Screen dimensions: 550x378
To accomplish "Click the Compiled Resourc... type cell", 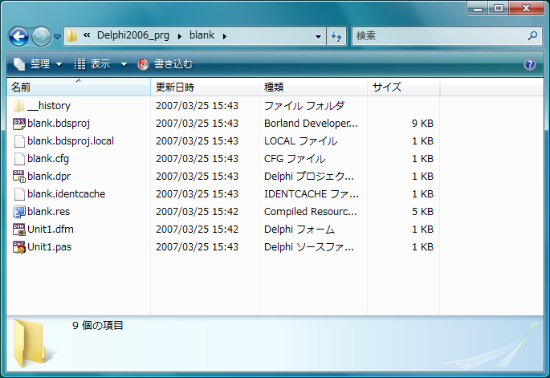I will click(x=311, y=212).
